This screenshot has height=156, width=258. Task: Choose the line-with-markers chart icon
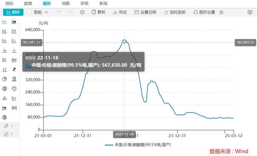14,31
